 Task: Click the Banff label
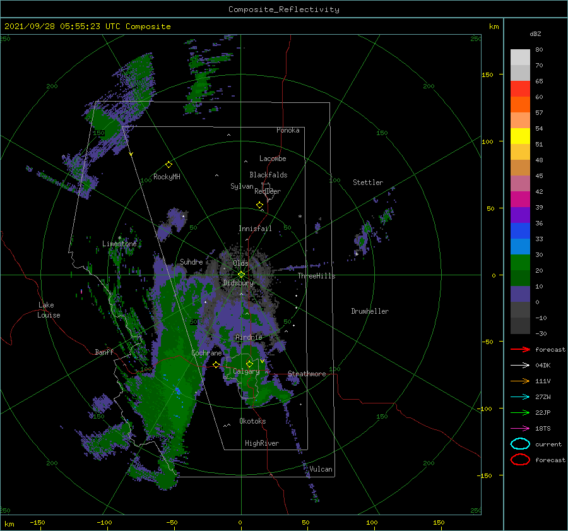point(104,352)
